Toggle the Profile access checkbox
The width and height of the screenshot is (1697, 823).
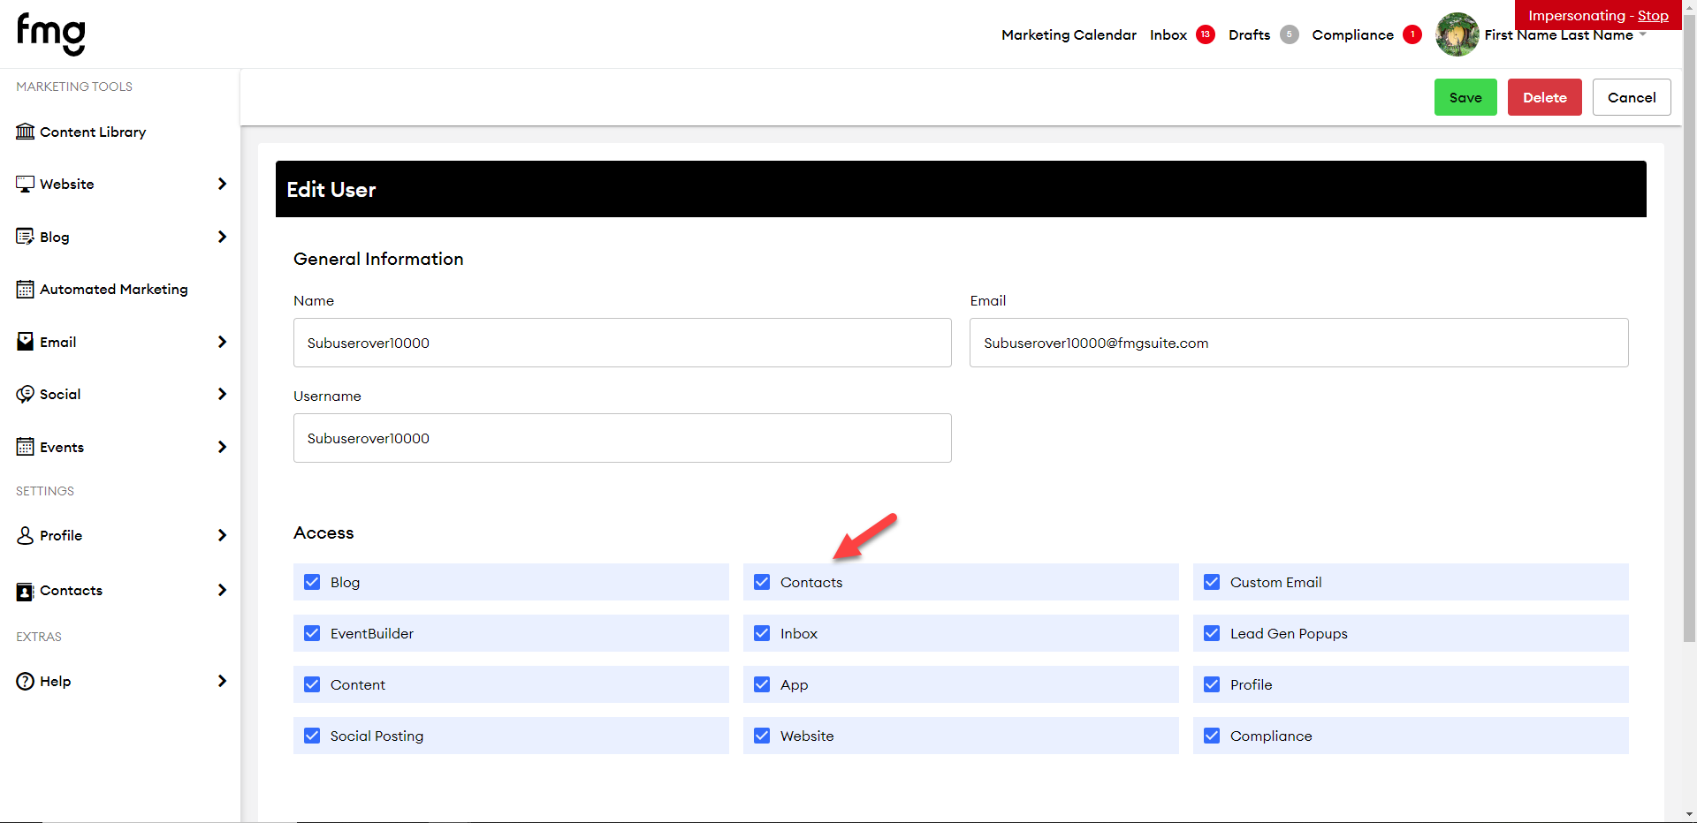coord(1212,684)
